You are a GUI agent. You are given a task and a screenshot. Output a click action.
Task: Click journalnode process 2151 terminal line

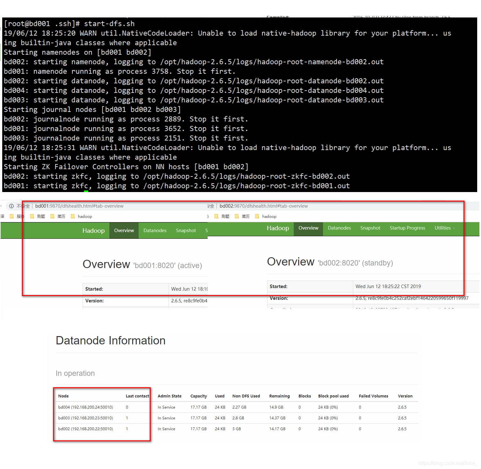tap(126, 138)
